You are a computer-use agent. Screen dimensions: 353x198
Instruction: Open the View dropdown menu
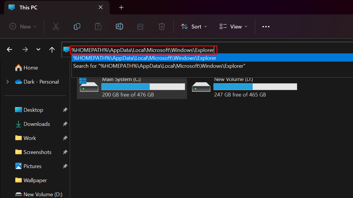click(234, 27)
